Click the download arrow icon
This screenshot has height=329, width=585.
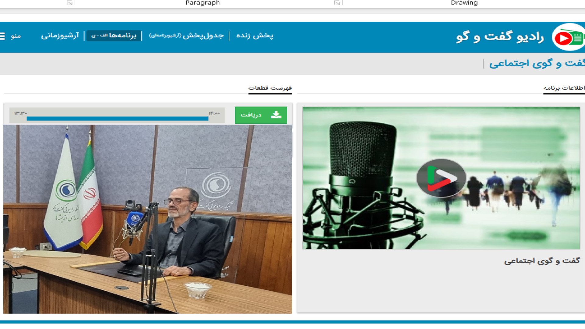click(276, 115)
